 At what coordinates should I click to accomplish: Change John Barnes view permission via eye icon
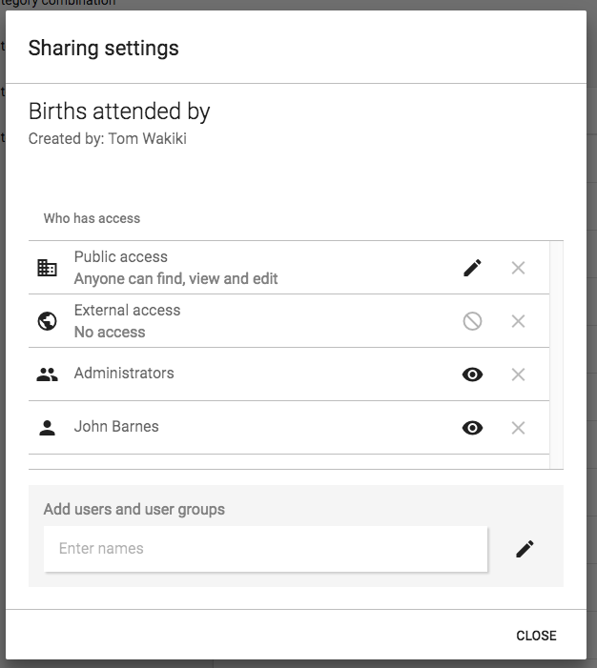point(472,428)
